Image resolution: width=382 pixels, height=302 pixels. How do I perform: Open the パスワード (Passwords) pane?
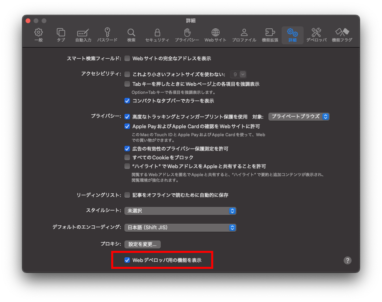107,35
